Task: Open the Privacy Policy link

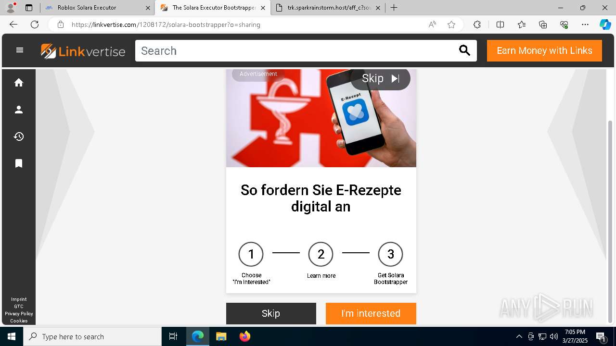Action: pos(19,314)
